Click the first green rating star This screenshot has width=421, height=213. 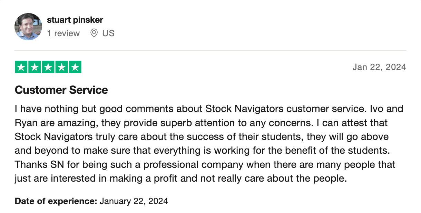point(21,67)
